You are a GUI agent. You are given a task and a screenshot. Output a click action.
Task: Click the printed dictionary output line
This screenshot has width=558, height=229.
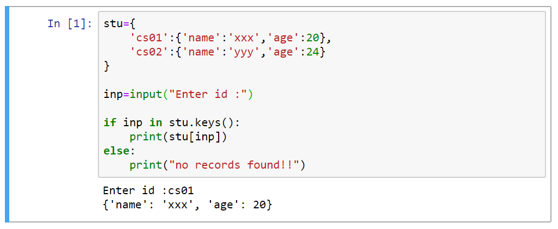[x=188, y=205]
